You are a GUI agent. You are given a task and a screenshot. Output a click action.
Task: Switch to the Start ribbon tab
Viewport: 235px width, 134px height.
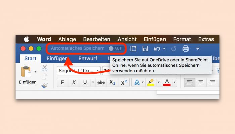[x=30, y=58]
